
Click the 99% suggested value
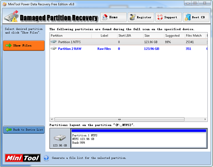[x=168, y=42]
